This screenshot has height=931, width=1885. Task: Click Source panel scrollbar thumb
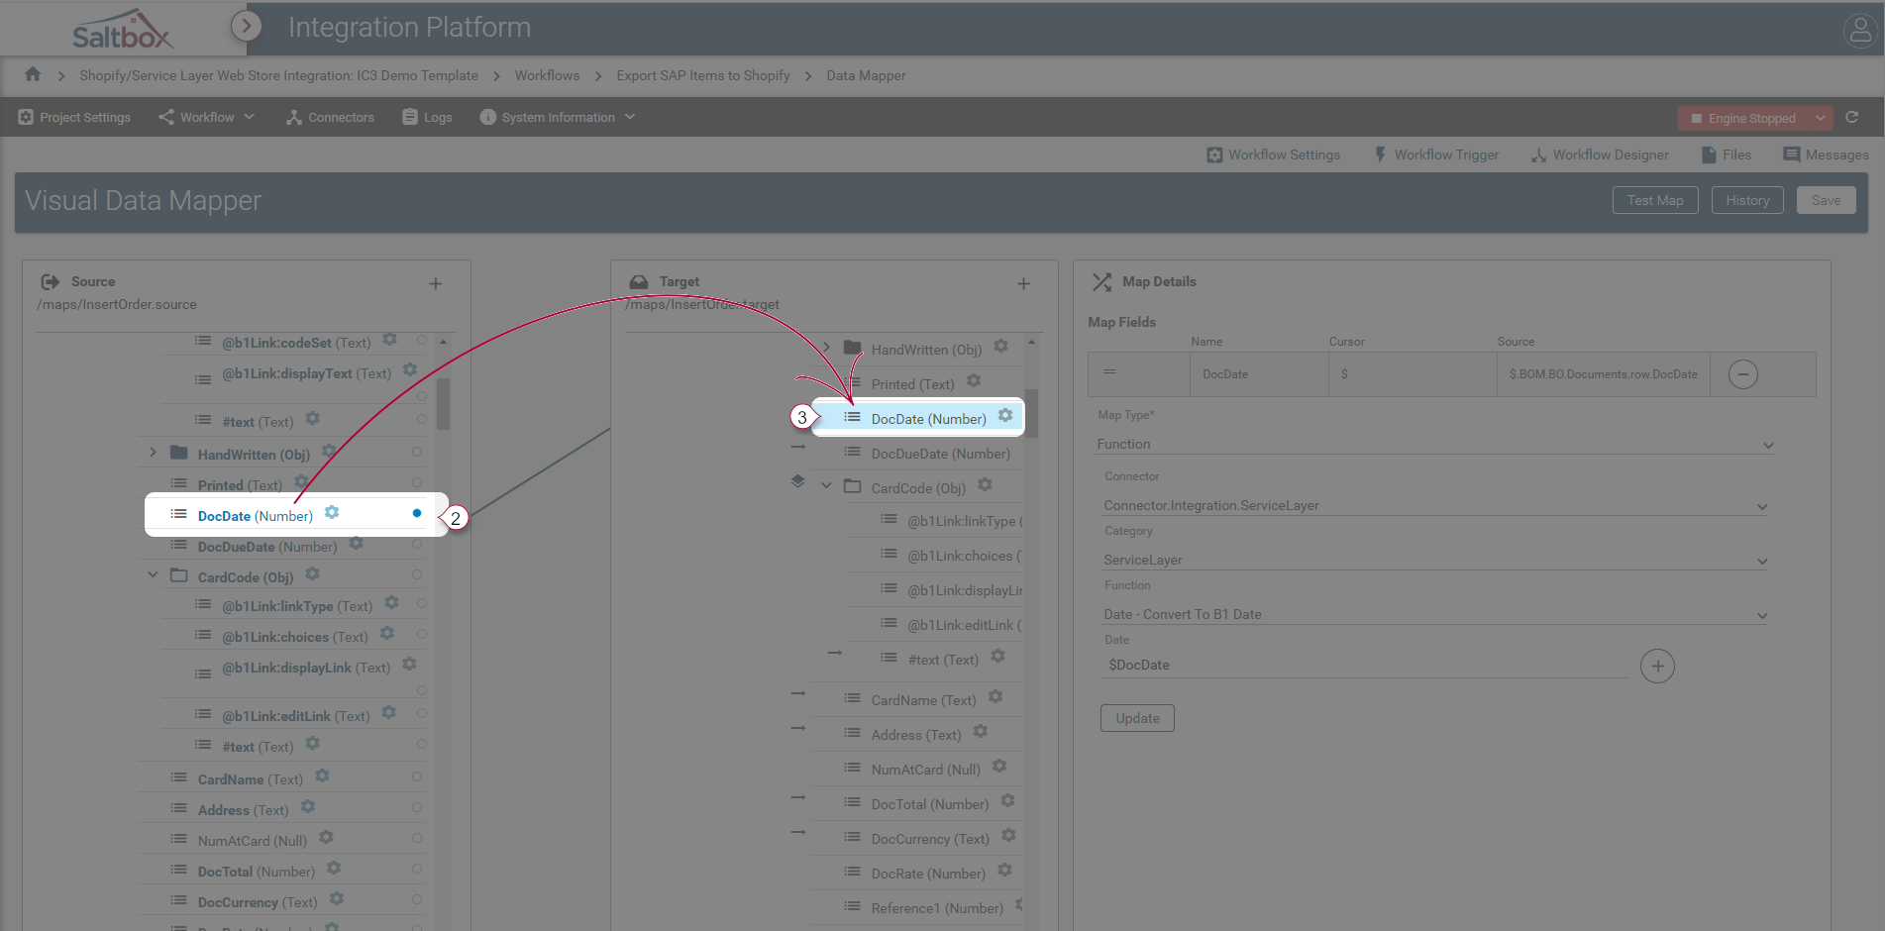[443, 403]
